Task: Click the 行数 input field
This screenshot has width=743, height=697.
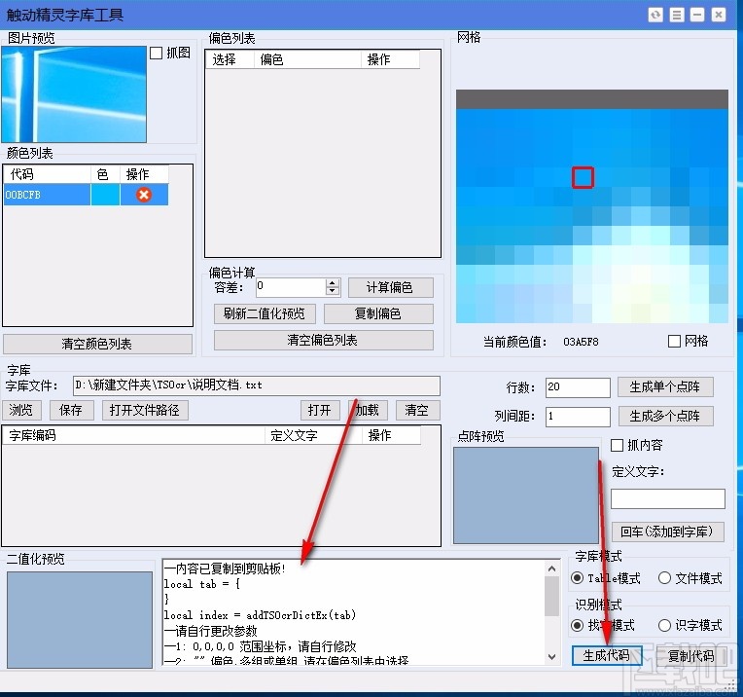Action: coord(578,387)
